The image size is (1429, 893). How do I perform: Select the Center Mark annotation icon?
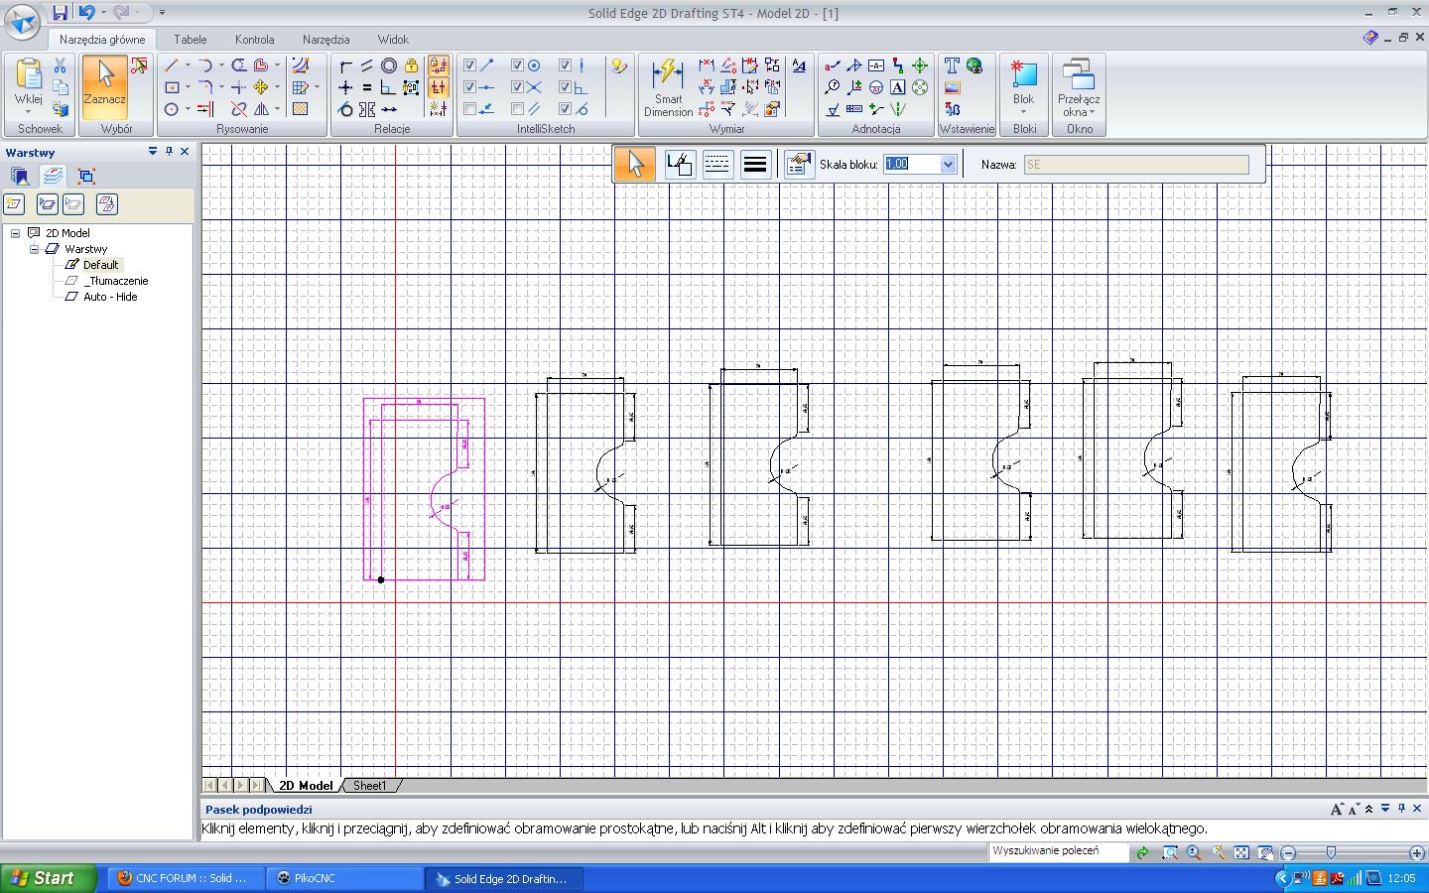point(920,65)
